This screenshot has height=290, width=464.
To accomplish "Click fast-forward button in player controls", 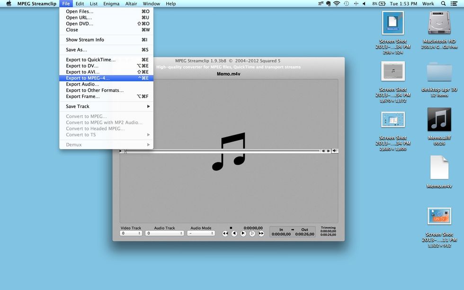I will coord(261,234).
